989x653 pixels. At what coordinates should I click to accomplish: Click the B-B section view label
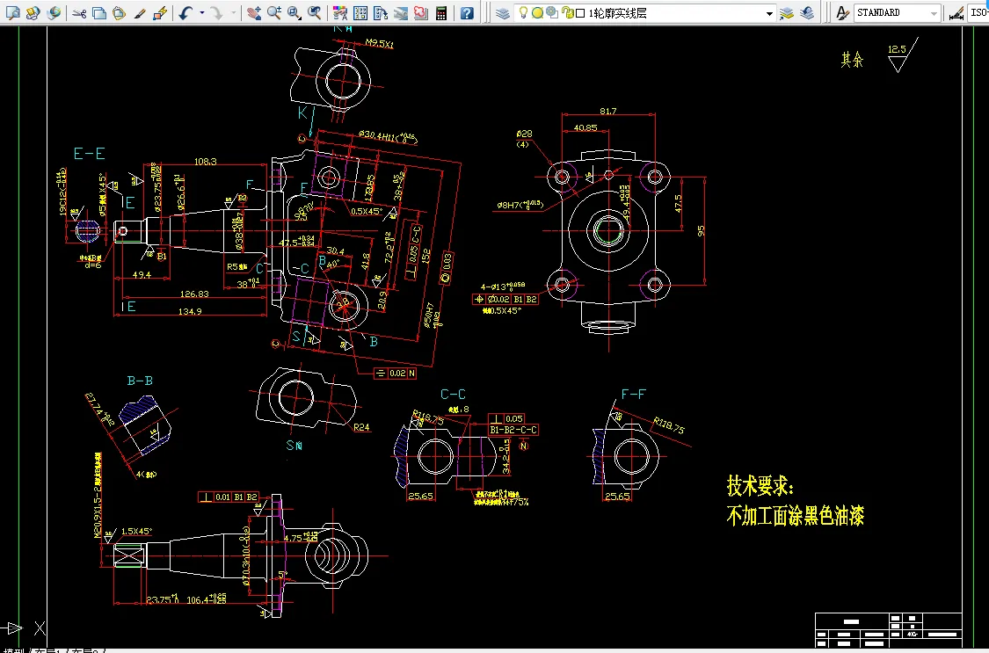tap(140, 381)
